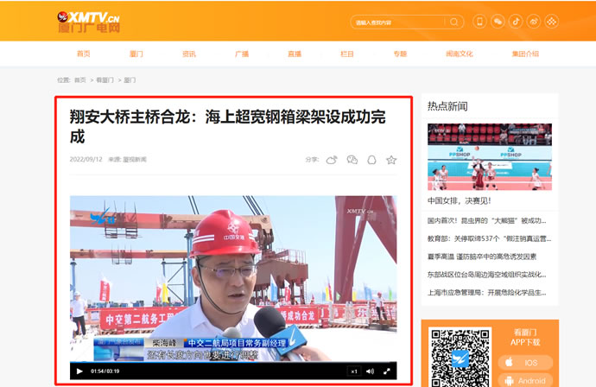Click the search input field
This screenshot has height=387, width=596.
399,22
